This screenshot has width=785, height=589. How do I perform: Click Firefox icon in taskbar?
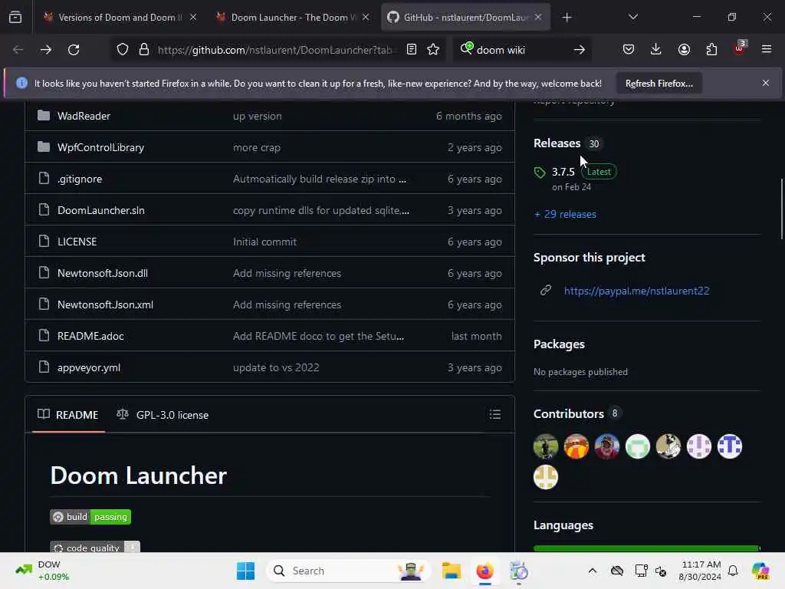coord(484,571)
